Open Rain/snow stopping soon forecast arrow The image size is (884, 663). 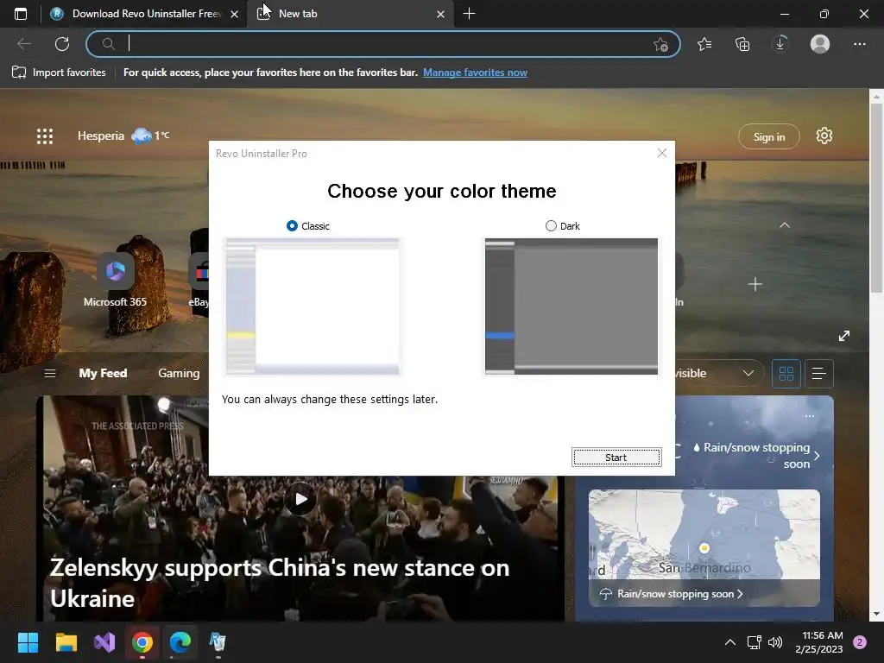pyautogui.click(x=817, y=456)
